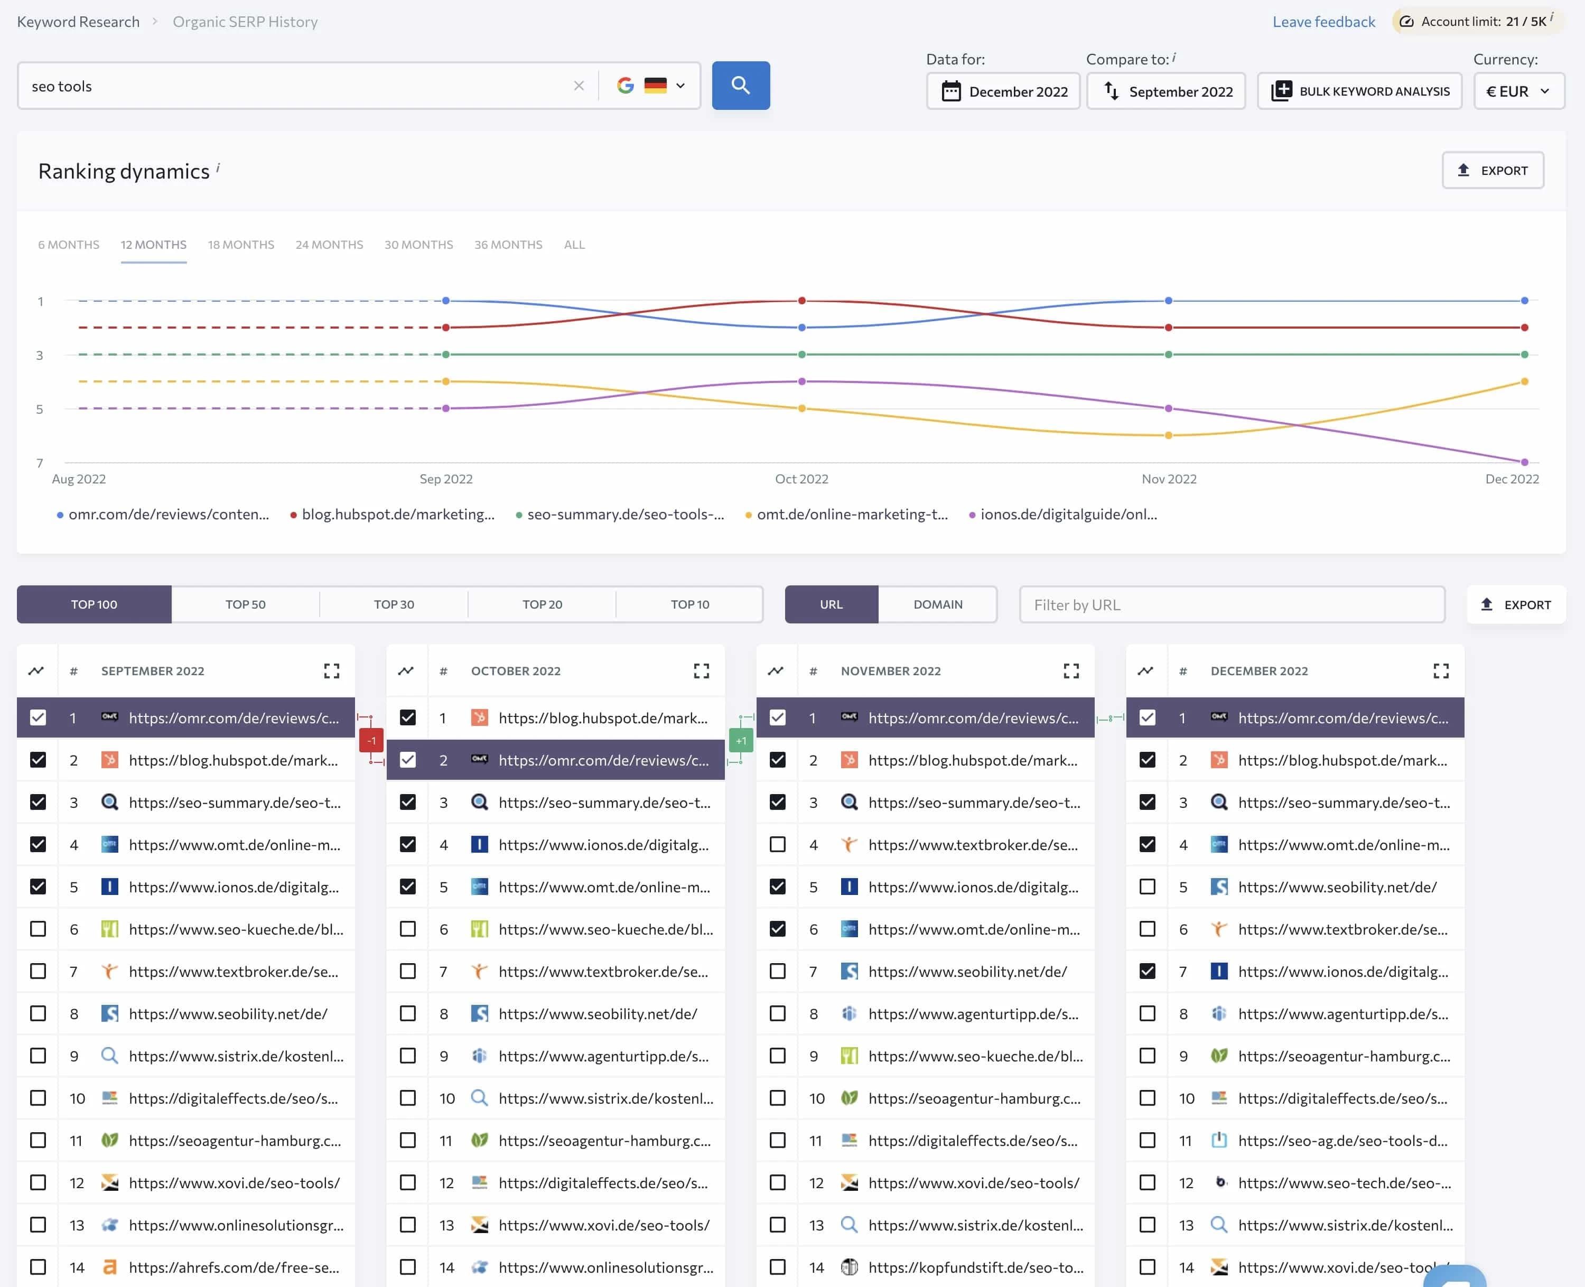
Task: Check the seobility.net row in December 2022 column
Action: point(1148,887)
